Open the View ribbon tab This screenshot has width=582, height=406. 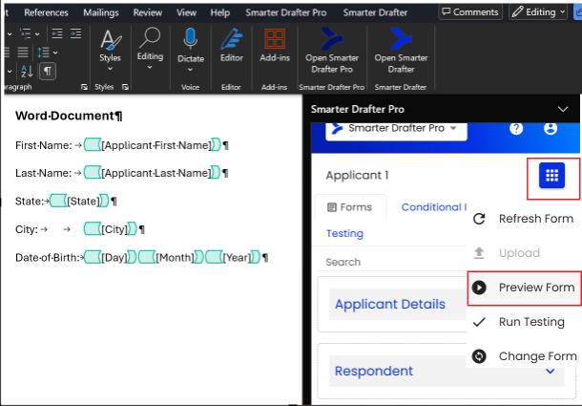click(186, 12)
